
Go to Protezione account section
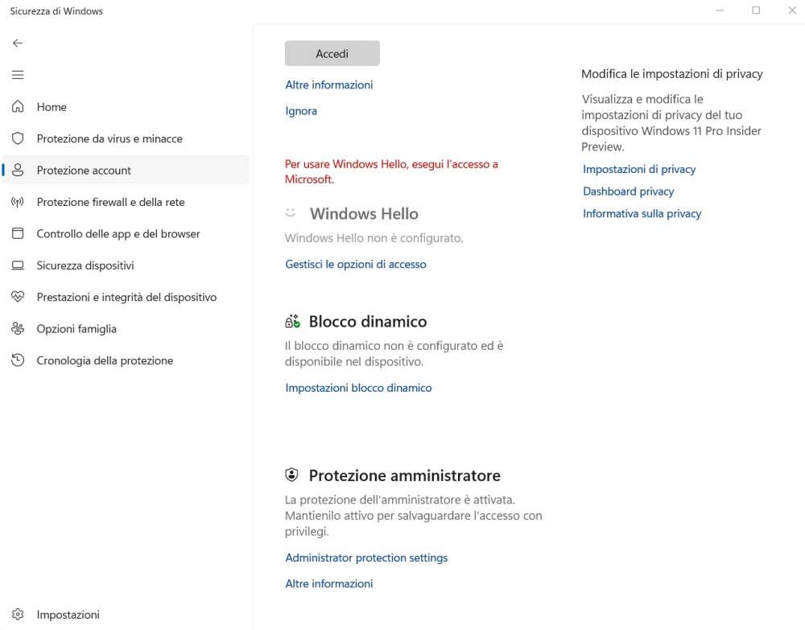click(x=84, y=171)
